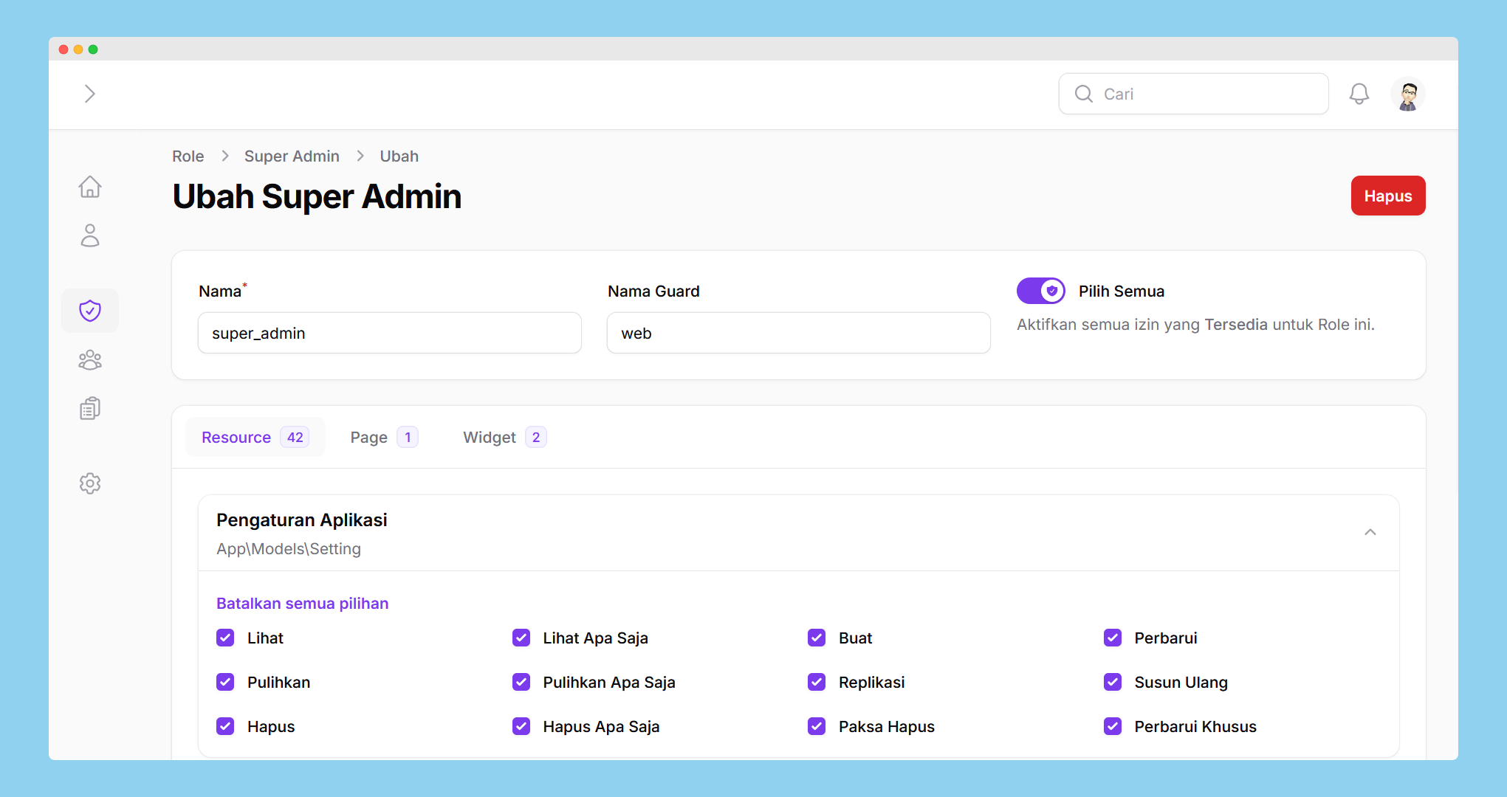Image resolution: width=1507 pixels, height=797 pixels.
Task: Disable the Pilih Semua toggle
Action: tap(1040, 291)
